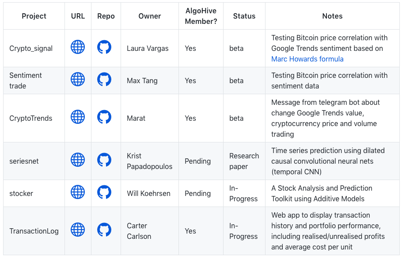Open the Crypto_signal GitHub repo icon
The height and width of the screenshot is (257, 402).
click(104, 47)
